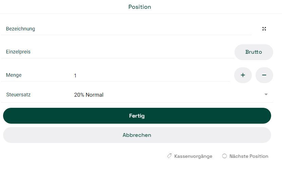The image size is (282, 172).
Task: Click the Nächste Position label text
Action: [x=249, y=156]
